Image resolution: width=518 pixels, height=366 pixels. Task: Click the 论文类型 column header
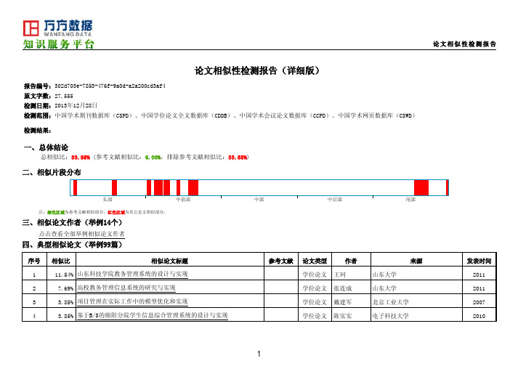(x=315, y=261)
